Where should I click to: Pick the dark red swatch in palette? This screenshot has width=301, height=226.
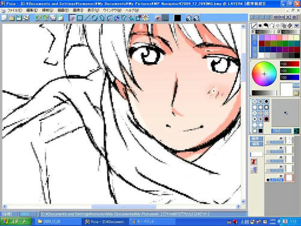[261, 43]
